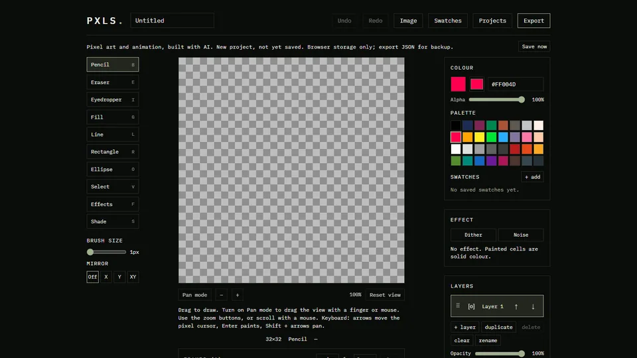The image size is (637, 358).
Task: Open the Swatches menu
Action: pos(448,21)
